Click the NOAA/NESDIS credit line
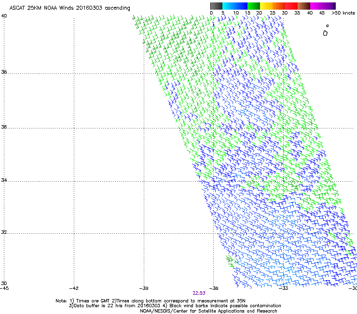Viewport: 357px width, 314px height. click(208, 311)
